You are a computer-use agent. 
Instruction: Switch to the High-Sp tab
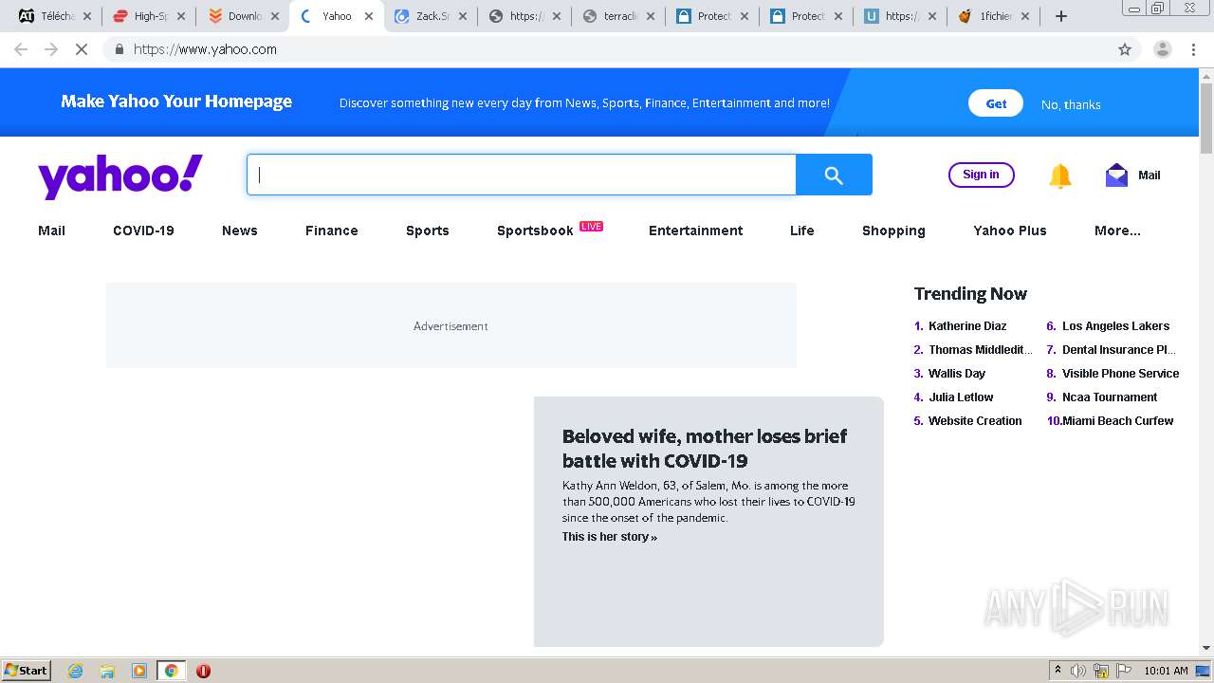149,16
